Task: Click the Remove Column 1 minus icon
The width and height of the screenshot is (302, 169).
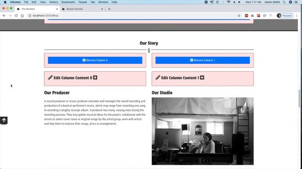Action: (192, 60)
